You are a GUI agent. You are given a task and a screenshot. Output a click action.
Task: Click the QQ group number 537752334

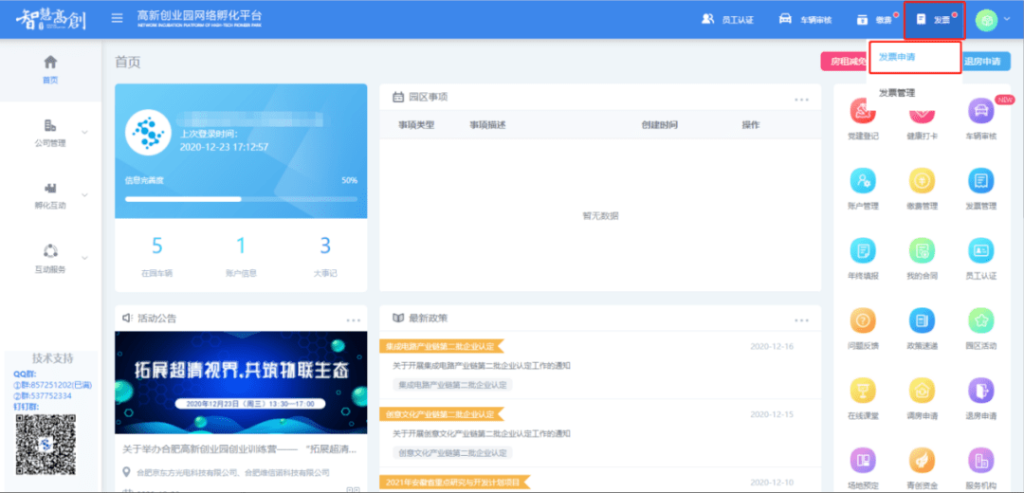pyautogui.click(x=49, y=395)
